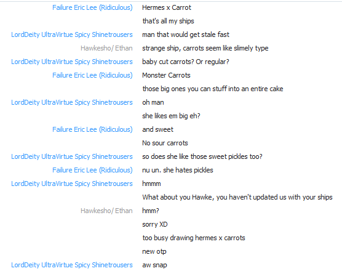Click the message 'she likes em big eh?'
Screen dimensions: 342x271
[x=171, y=116]
